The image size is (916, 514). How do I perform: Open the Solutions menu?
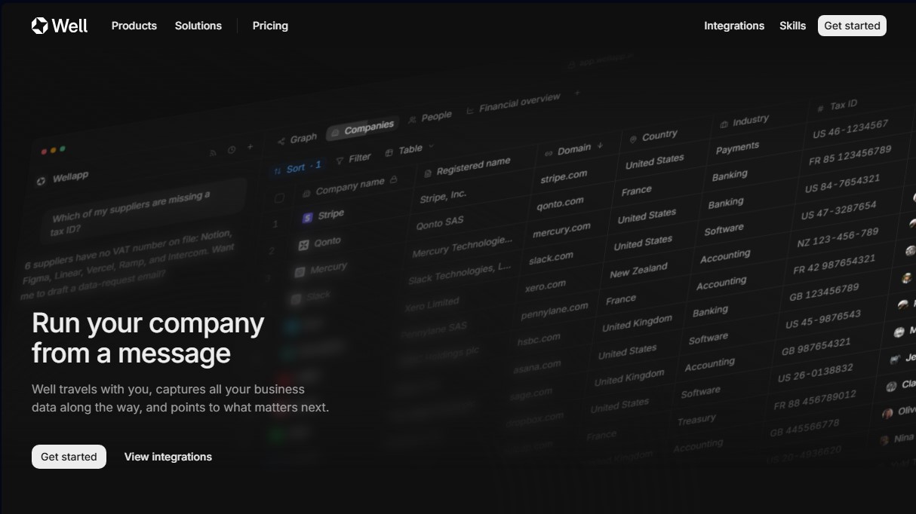(x=198, y=26)
